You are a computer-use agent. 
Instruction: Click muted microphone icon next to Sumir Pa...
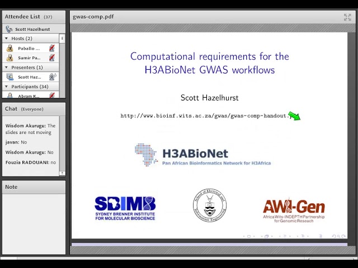pyautogui.click(x=52, y=58)
